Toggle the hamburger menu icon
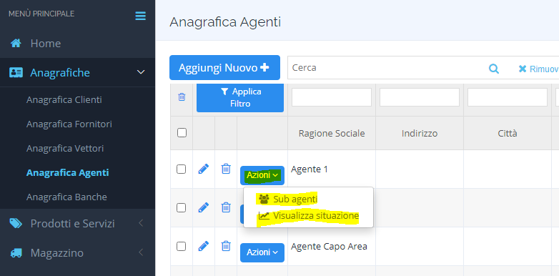 coord(140,16)
